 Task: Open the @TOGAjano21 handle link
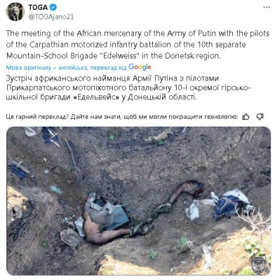51,17
